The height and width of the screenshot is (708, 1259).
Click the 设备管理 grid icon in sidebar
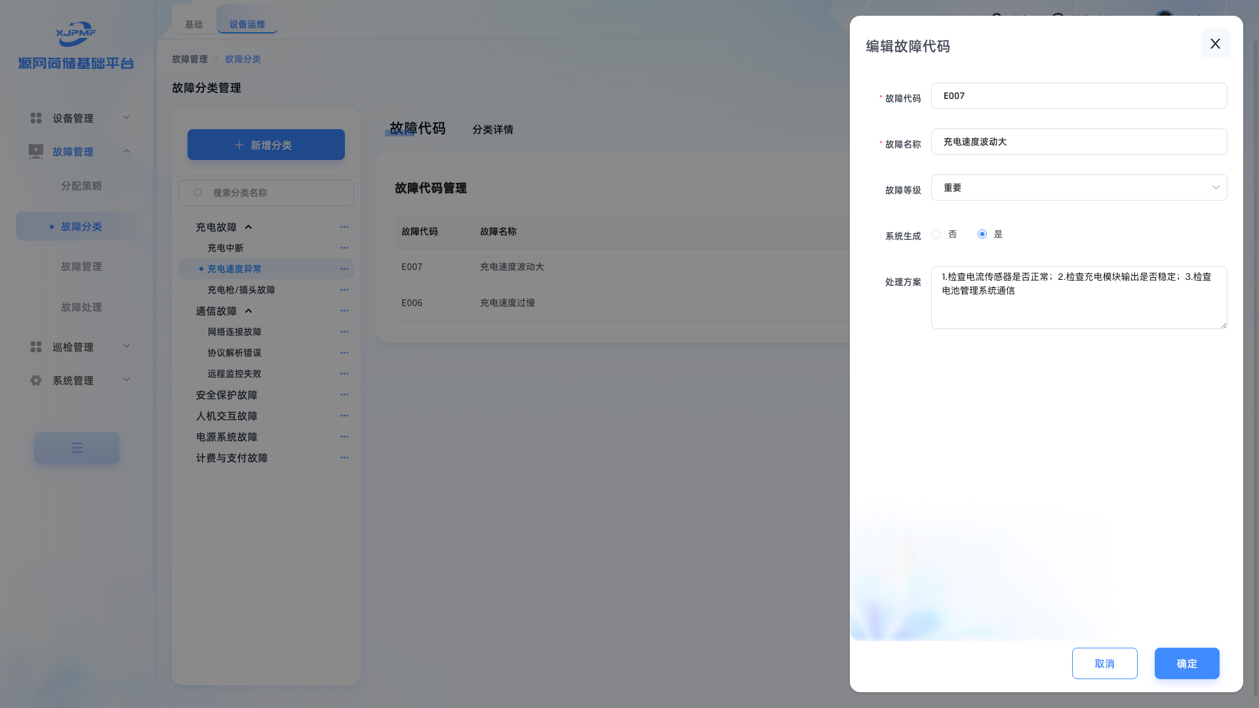point(36,118)
